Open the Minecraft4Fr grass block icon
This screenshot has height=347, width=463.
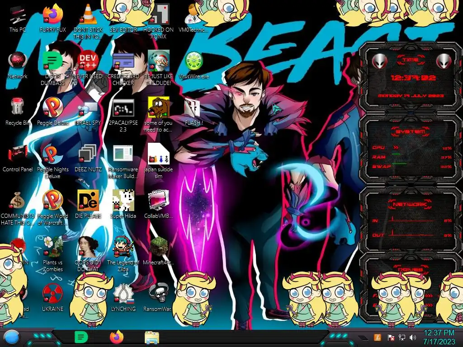click(x=159, y=247)
